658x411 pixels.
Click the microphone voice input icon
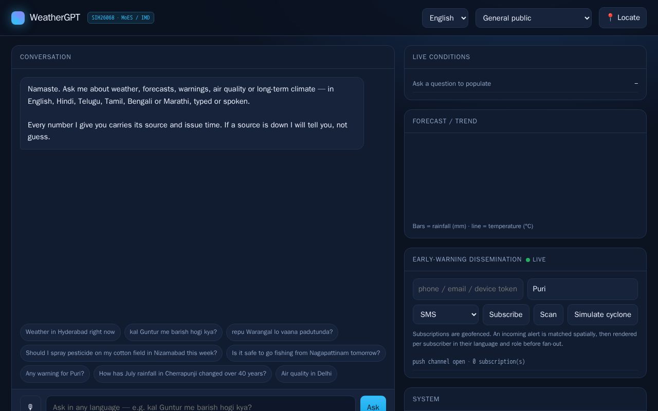tap(30, 406)
